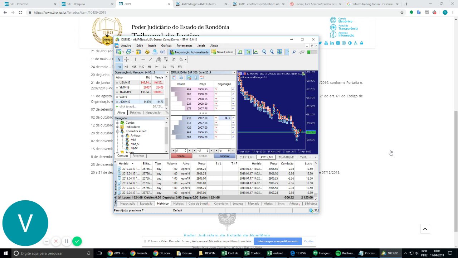Image resolution: width=458 pixels, height=258 pixels.
Task: Switch chart to line chart mode
Action: (x=255, y=52)
